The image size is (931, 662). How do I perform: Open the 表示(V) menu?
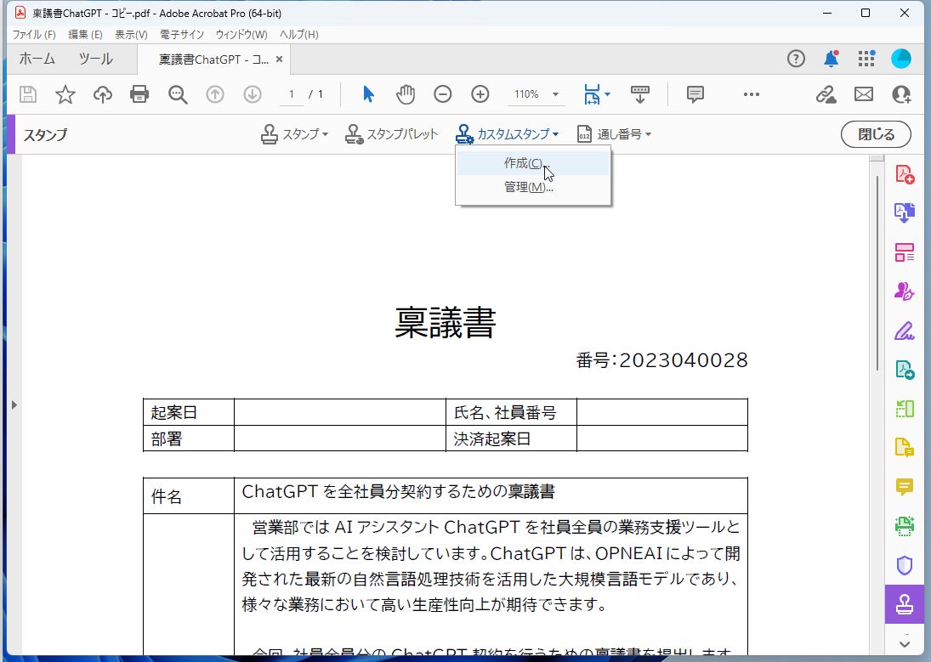(x=131, y=35)
